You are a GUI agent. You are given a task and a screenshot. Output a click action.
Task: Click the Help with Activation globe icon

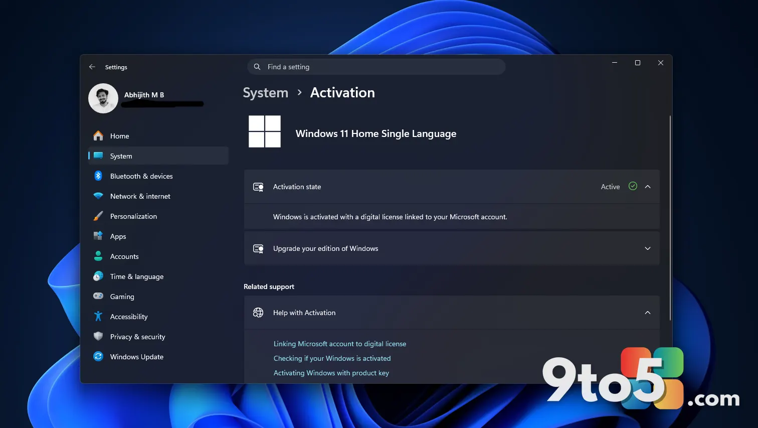tap(258, 313)
